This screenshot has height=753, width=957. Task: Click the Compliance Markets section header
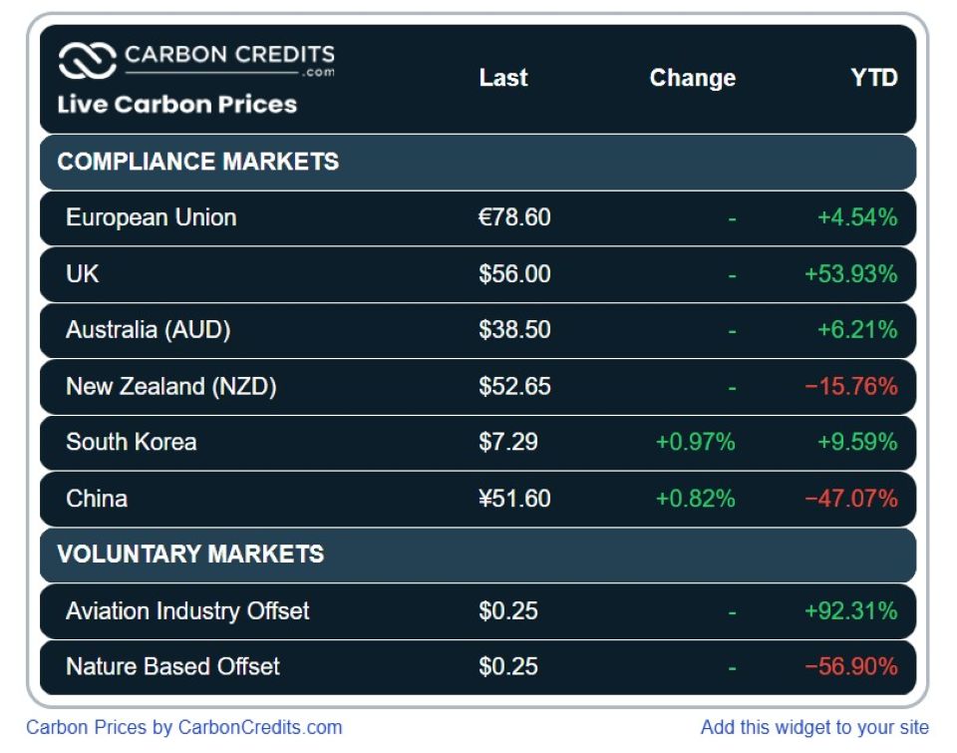198,162
